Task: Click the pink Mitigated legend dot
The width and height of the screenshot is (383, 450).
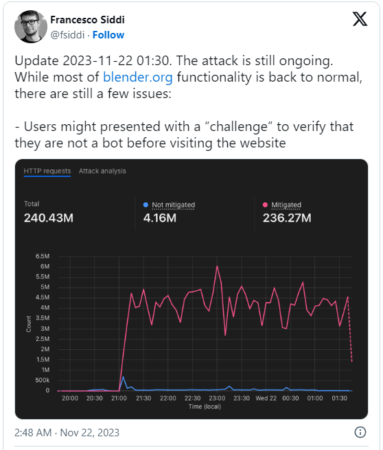Action: pyautogui.click(x=265, y=204)
